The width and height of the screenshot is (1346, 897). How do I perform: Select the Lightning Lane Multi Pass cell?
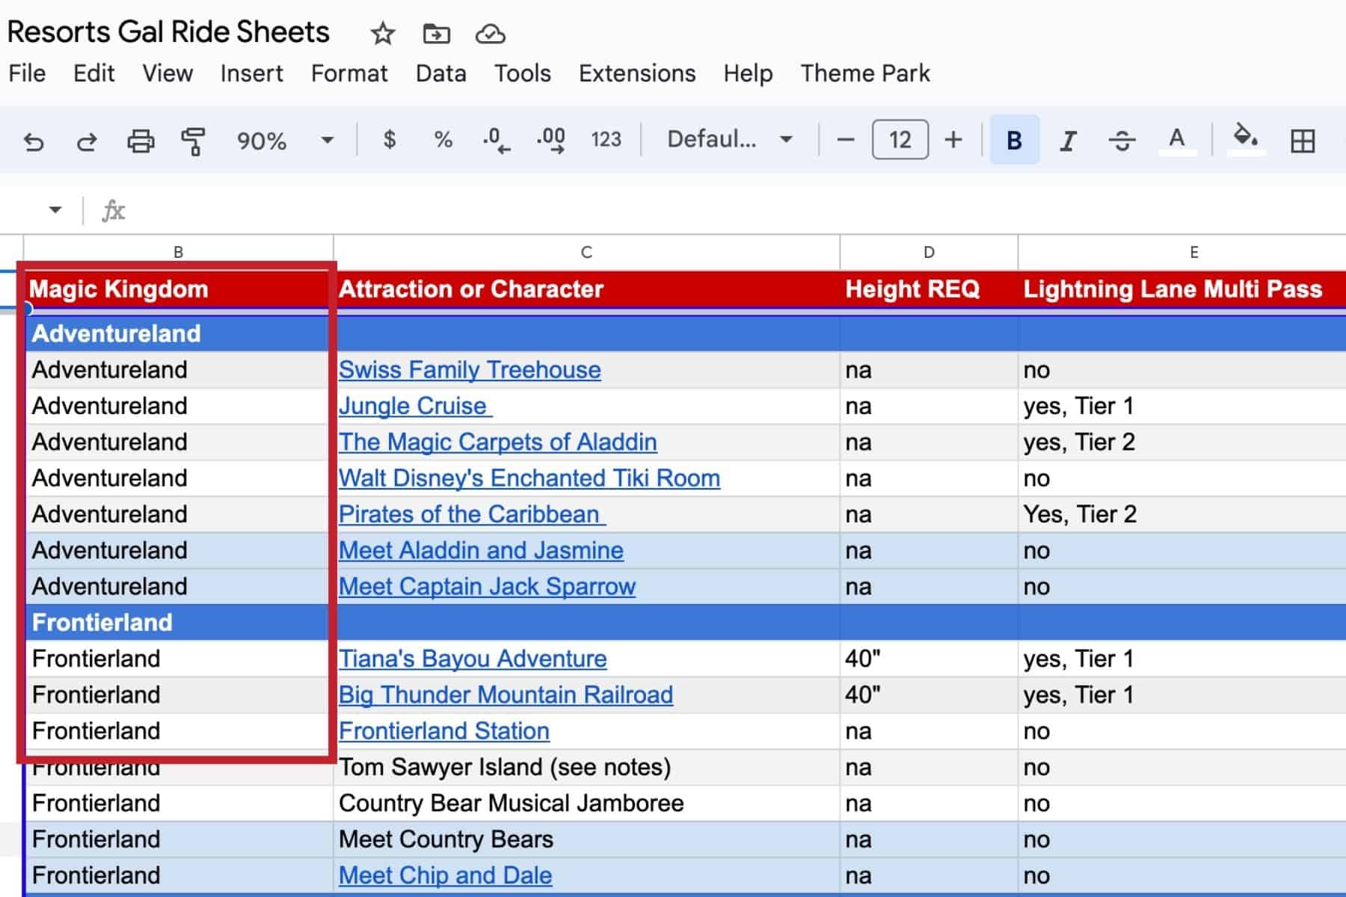(x=1182, y=289)
